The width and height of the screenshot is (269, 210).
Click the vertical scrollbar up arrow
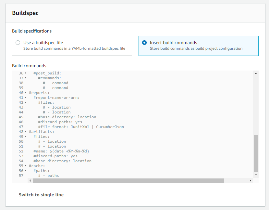click(256, 74)
